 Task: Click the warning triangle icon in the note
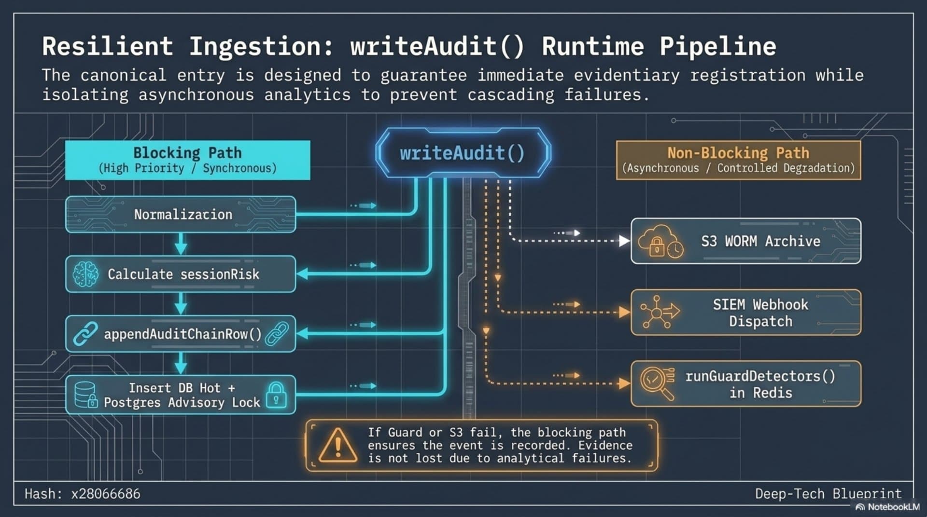tap(338, 445)
